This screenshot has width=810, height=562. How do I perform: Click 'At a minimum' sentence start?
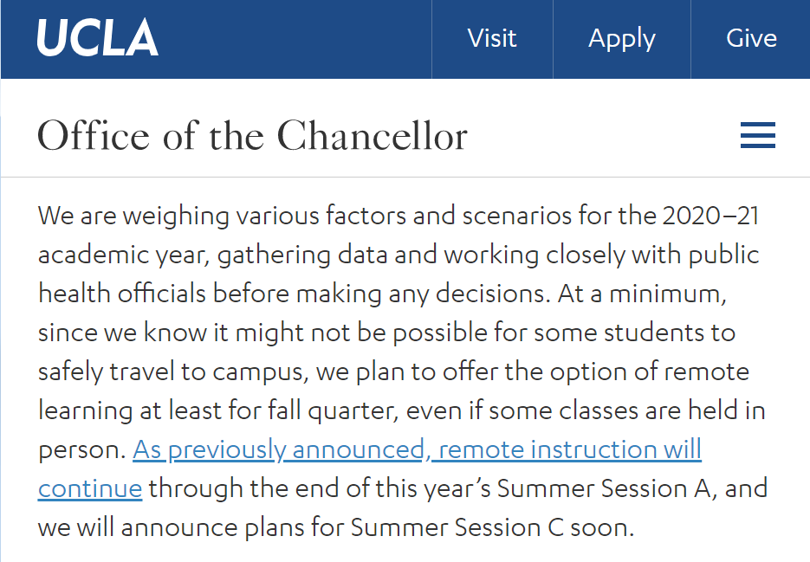coord(642,294)
